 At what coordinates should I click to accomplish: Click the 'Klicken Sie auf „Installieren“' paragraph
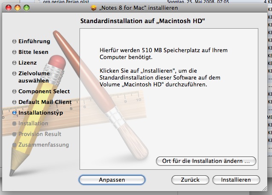pyautogui.click(x=160, y=77)
